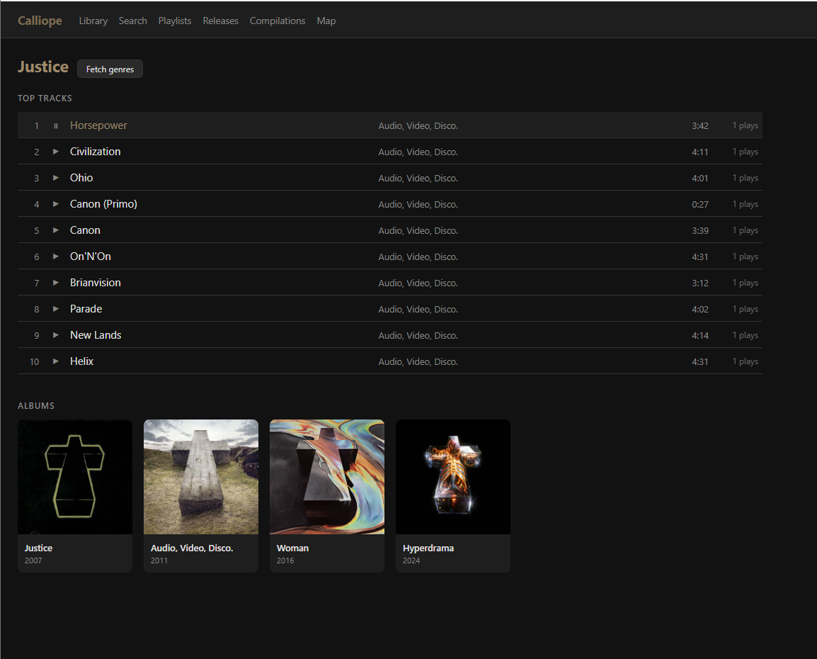The image size is (817, 659).
Task: Play the track Helix
Action: (56, 361)
